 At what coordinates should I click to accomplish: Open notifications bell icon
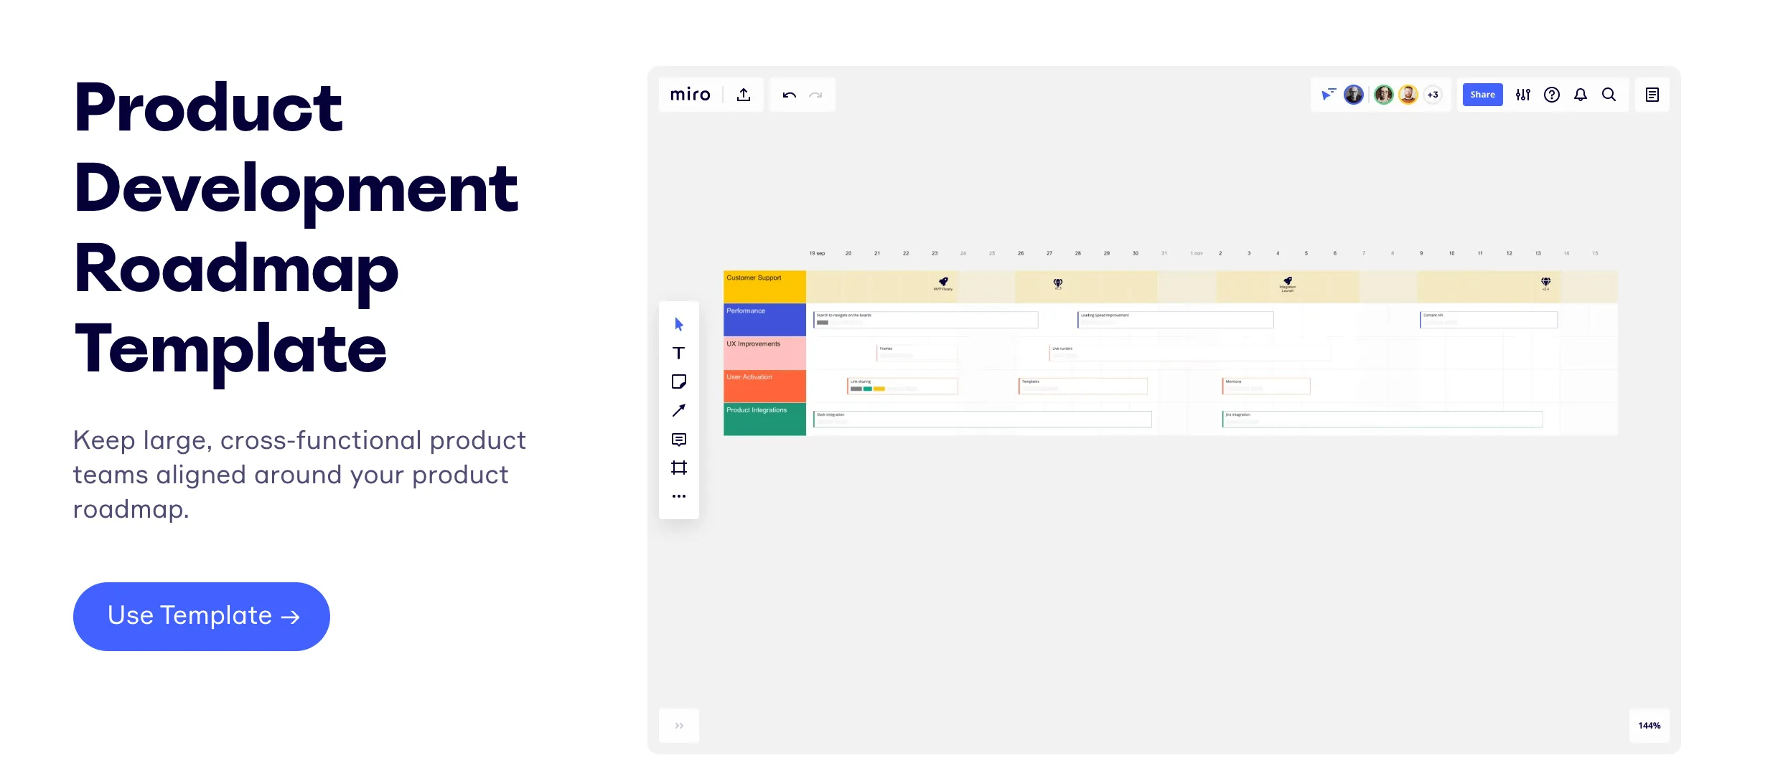(x=1581, y=95)
